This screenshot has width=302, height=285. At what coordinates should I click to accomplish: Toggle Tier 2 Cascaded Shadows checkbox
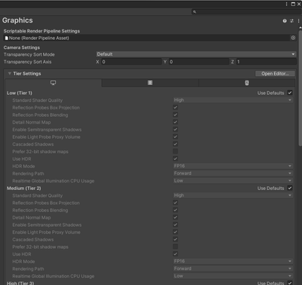click(x=175, y=239)
